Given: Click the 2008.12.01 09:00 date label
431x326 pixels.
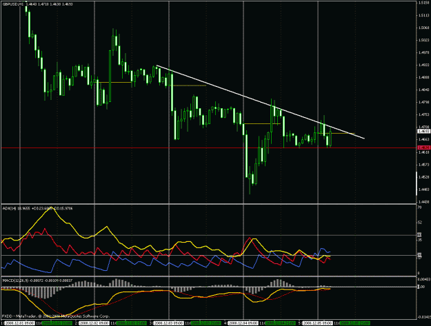Looking at the screenshot, I should [x=20, y=323].
